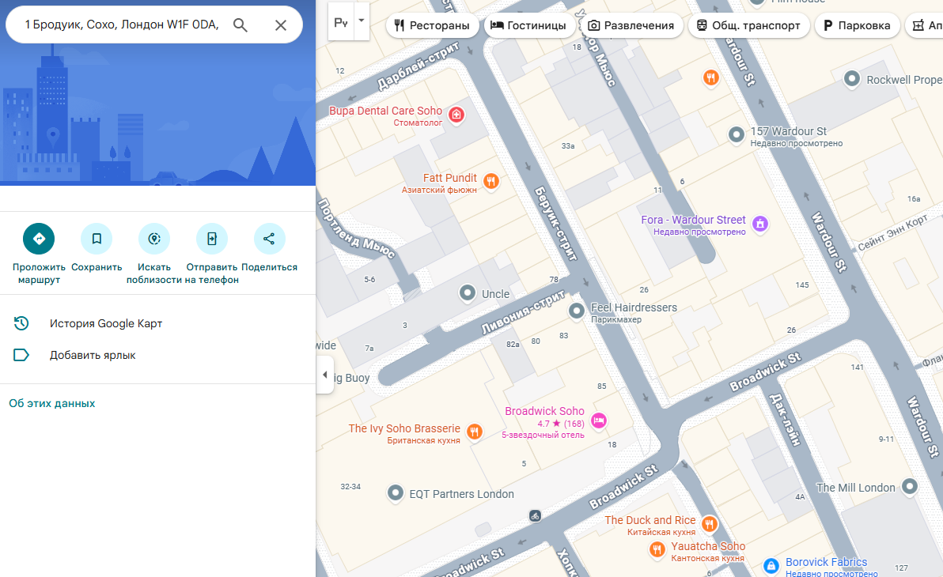This screenshot has height=577, width=943.
Task: Click the Искать поблизости icon
Action: [154, 239]
